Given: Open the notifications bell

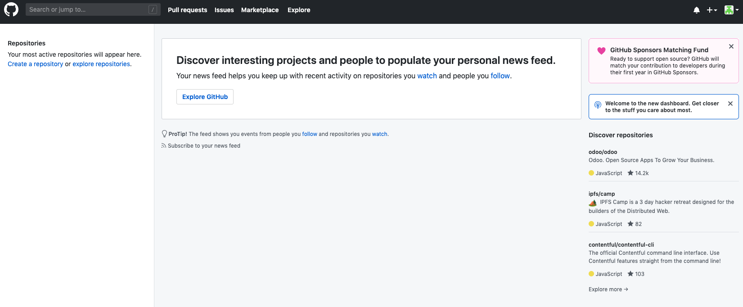Looking at the screenshot, I should pos(697,10).
